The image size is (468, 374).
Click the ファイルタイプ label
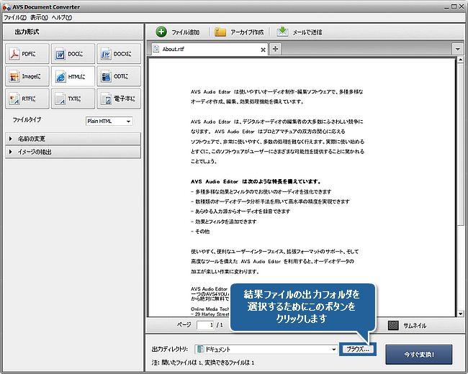(27, 119)
